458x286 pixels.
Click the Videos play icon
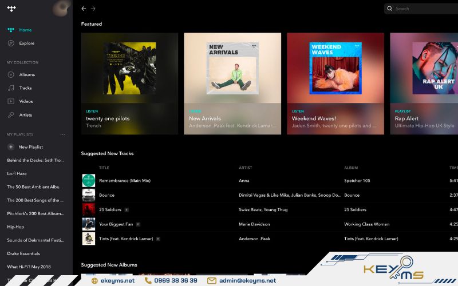[11, 101]
